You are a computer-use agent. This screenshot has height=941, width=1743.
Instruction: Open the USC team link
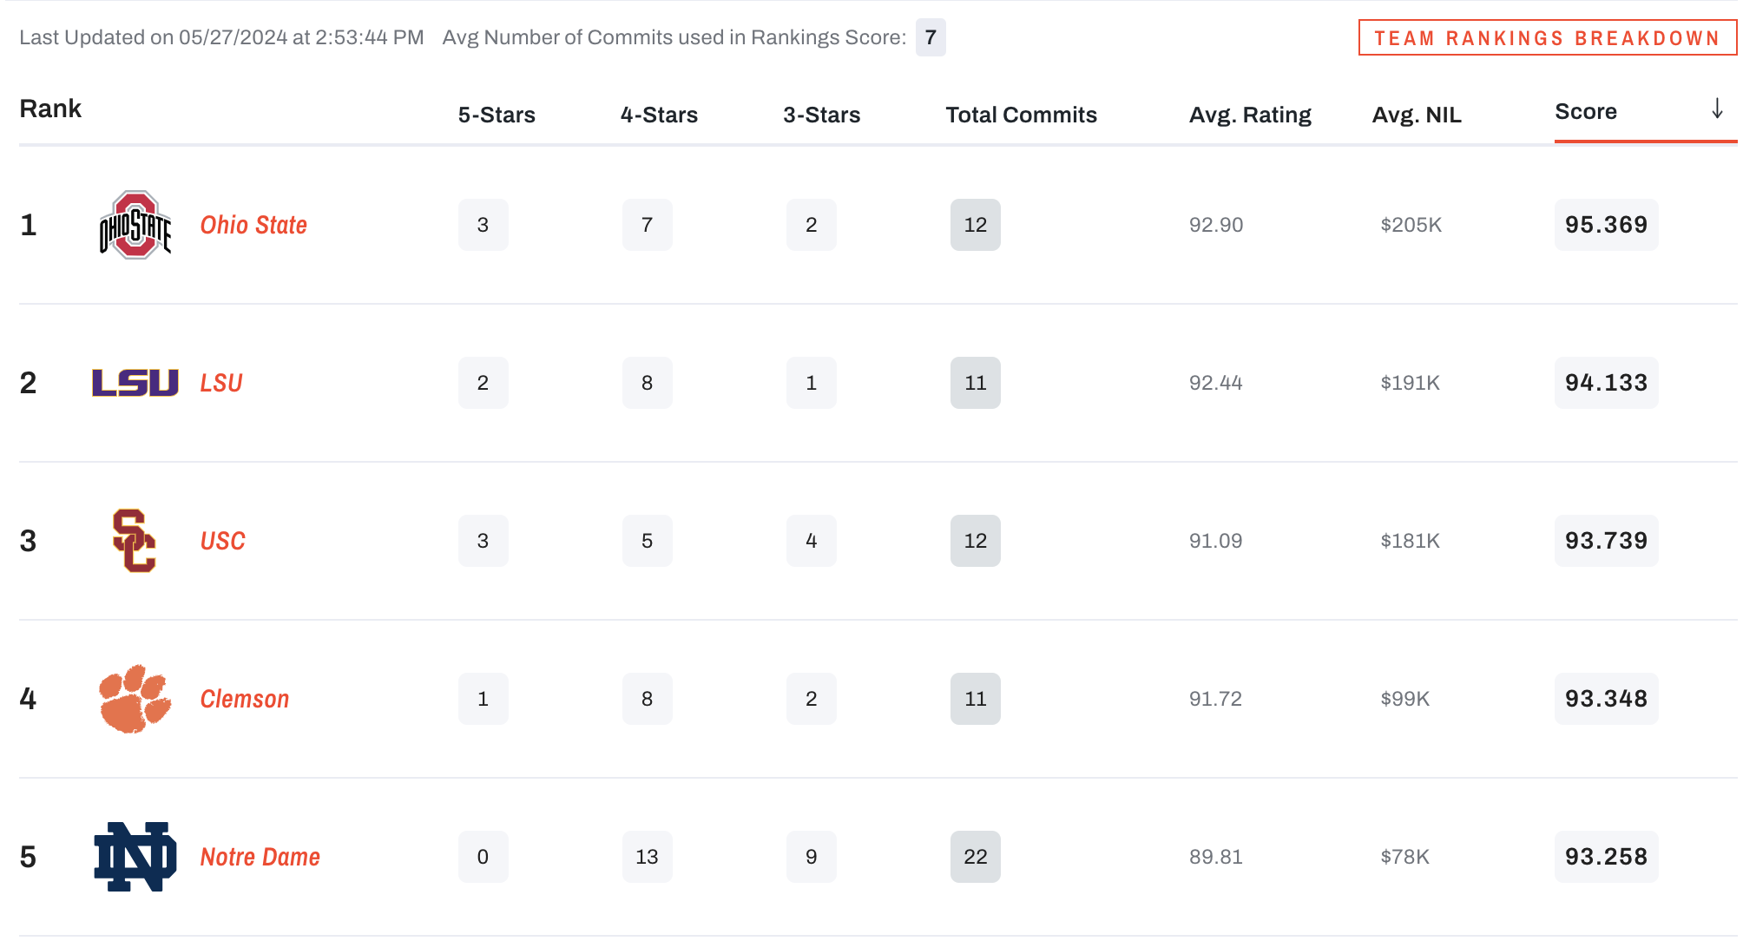tap(222, 540)
